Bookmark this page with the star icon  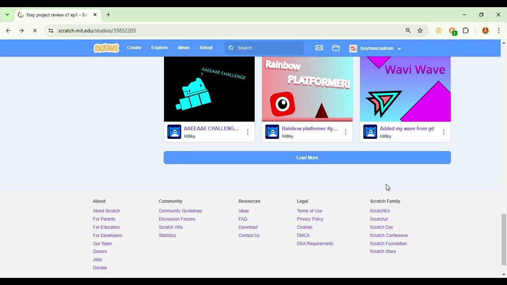(x=420, y=30)
